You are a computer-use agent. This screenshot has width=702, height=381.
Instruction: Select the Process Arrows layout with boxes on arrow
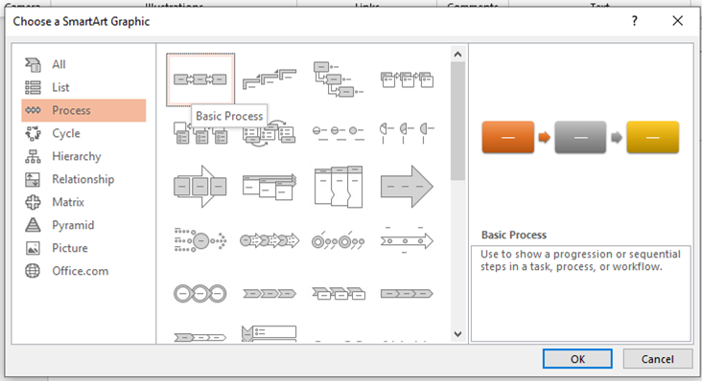pyautogui.click(x=200, y=187)
